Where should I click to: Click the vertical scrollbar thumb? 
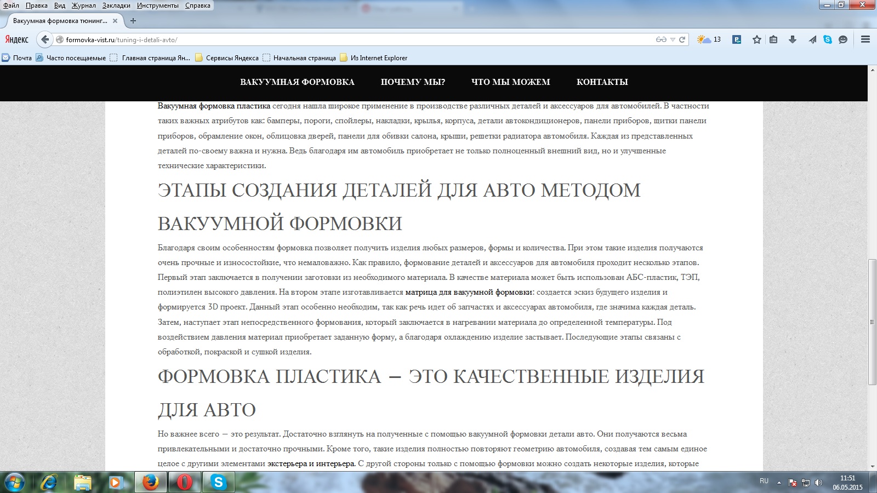tap(872, 322)
